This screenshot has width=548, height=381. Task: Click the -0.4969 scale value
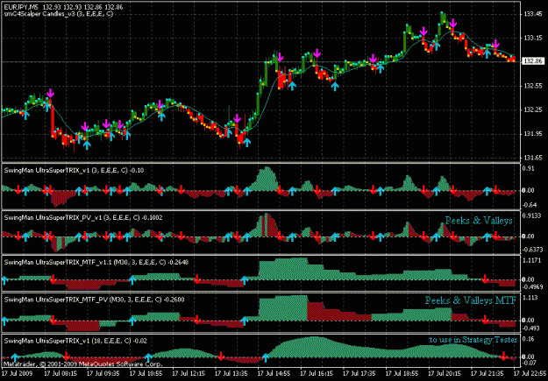pyautogui.click(x=531, y=287)
